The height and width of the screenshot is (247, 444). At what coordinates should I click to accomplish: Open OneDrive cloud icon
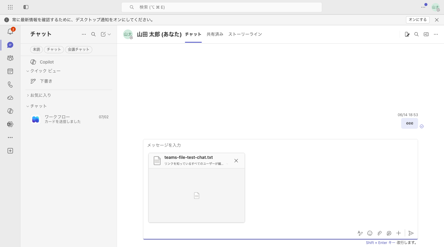coord(10,98)
